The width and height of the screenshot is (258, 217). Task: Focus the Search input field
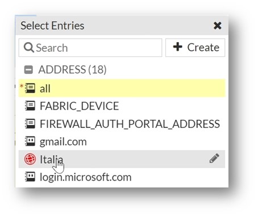tap(90, 48)
